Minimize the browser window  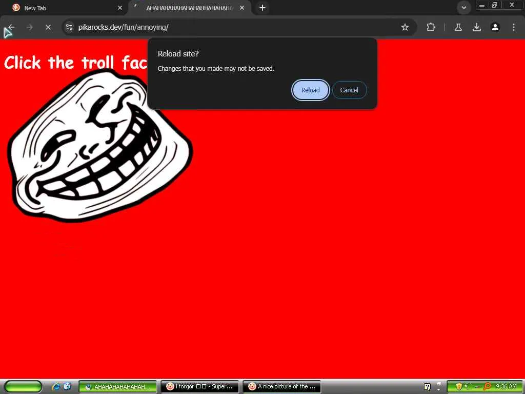tap(482, 5)
